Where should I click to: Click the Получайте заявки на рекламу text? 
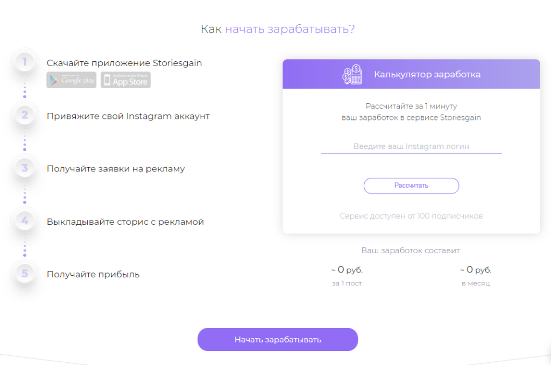click(x=116, y=169)
